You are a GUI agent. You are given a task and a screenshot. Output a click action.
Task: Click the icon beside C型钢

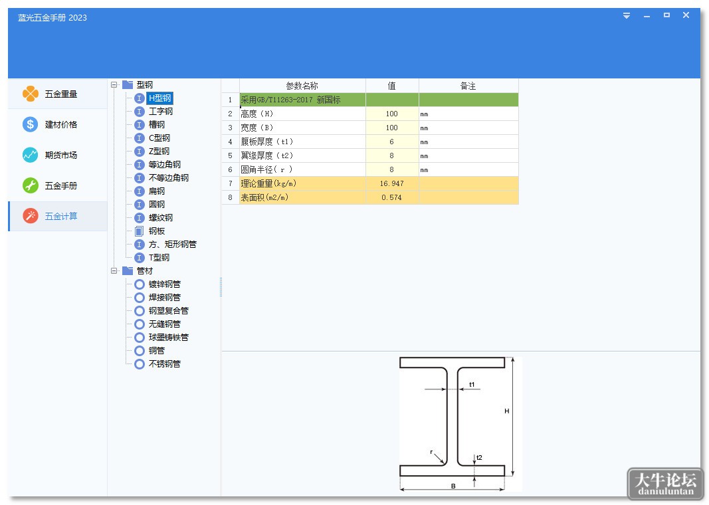click(x=140, y=138)
